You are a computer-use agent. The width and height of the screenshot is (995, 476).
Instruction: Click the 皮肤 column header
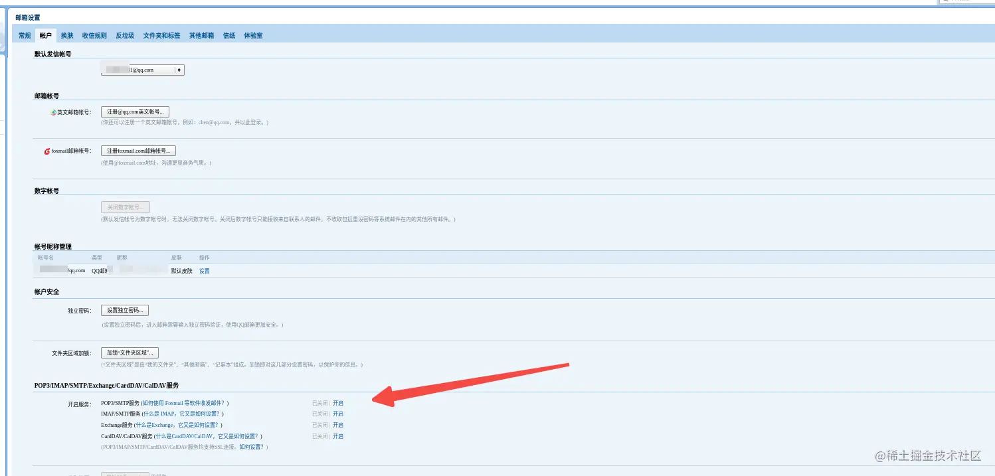pos(177,258)
